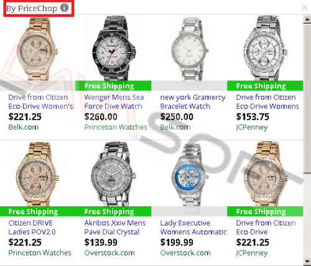Click the Akribos crystal pave watch image
This screenshot has height=266, width=311.
pos(114,174)
